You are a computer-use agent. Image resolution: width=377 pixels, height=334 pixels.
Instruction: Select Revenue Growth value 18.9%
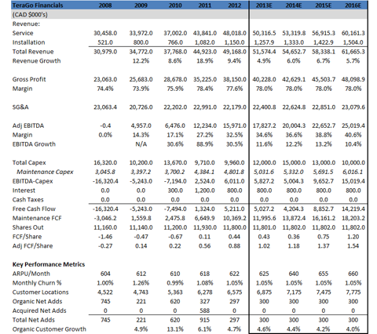(x=205, y=61)
